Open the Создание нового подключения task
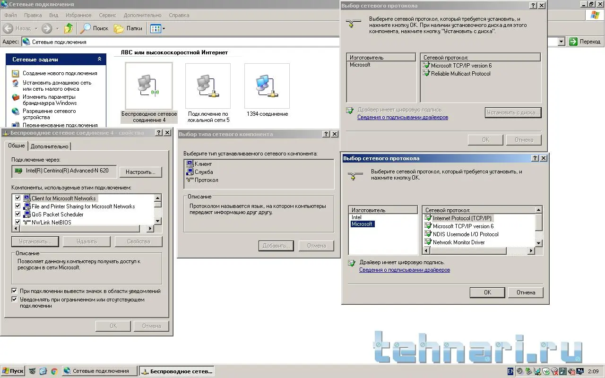The height and width of the screenshot is (378, 605). pyautogui.click(x=60, y=73)
